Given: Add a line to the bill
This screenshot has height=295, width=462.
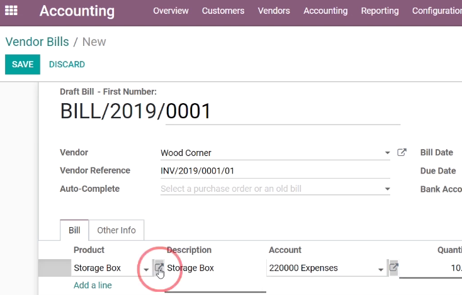Looking at the screenshot, I should (93, 285).
